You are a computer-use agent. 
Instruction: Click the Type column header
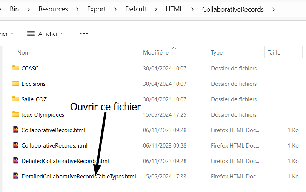(217, 53)
